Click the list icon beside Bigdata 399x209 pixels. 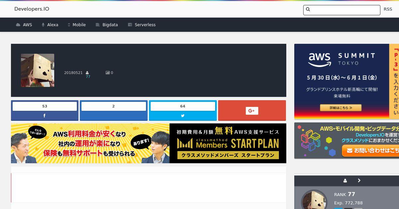pyautogui.click(x=97, y=25)
